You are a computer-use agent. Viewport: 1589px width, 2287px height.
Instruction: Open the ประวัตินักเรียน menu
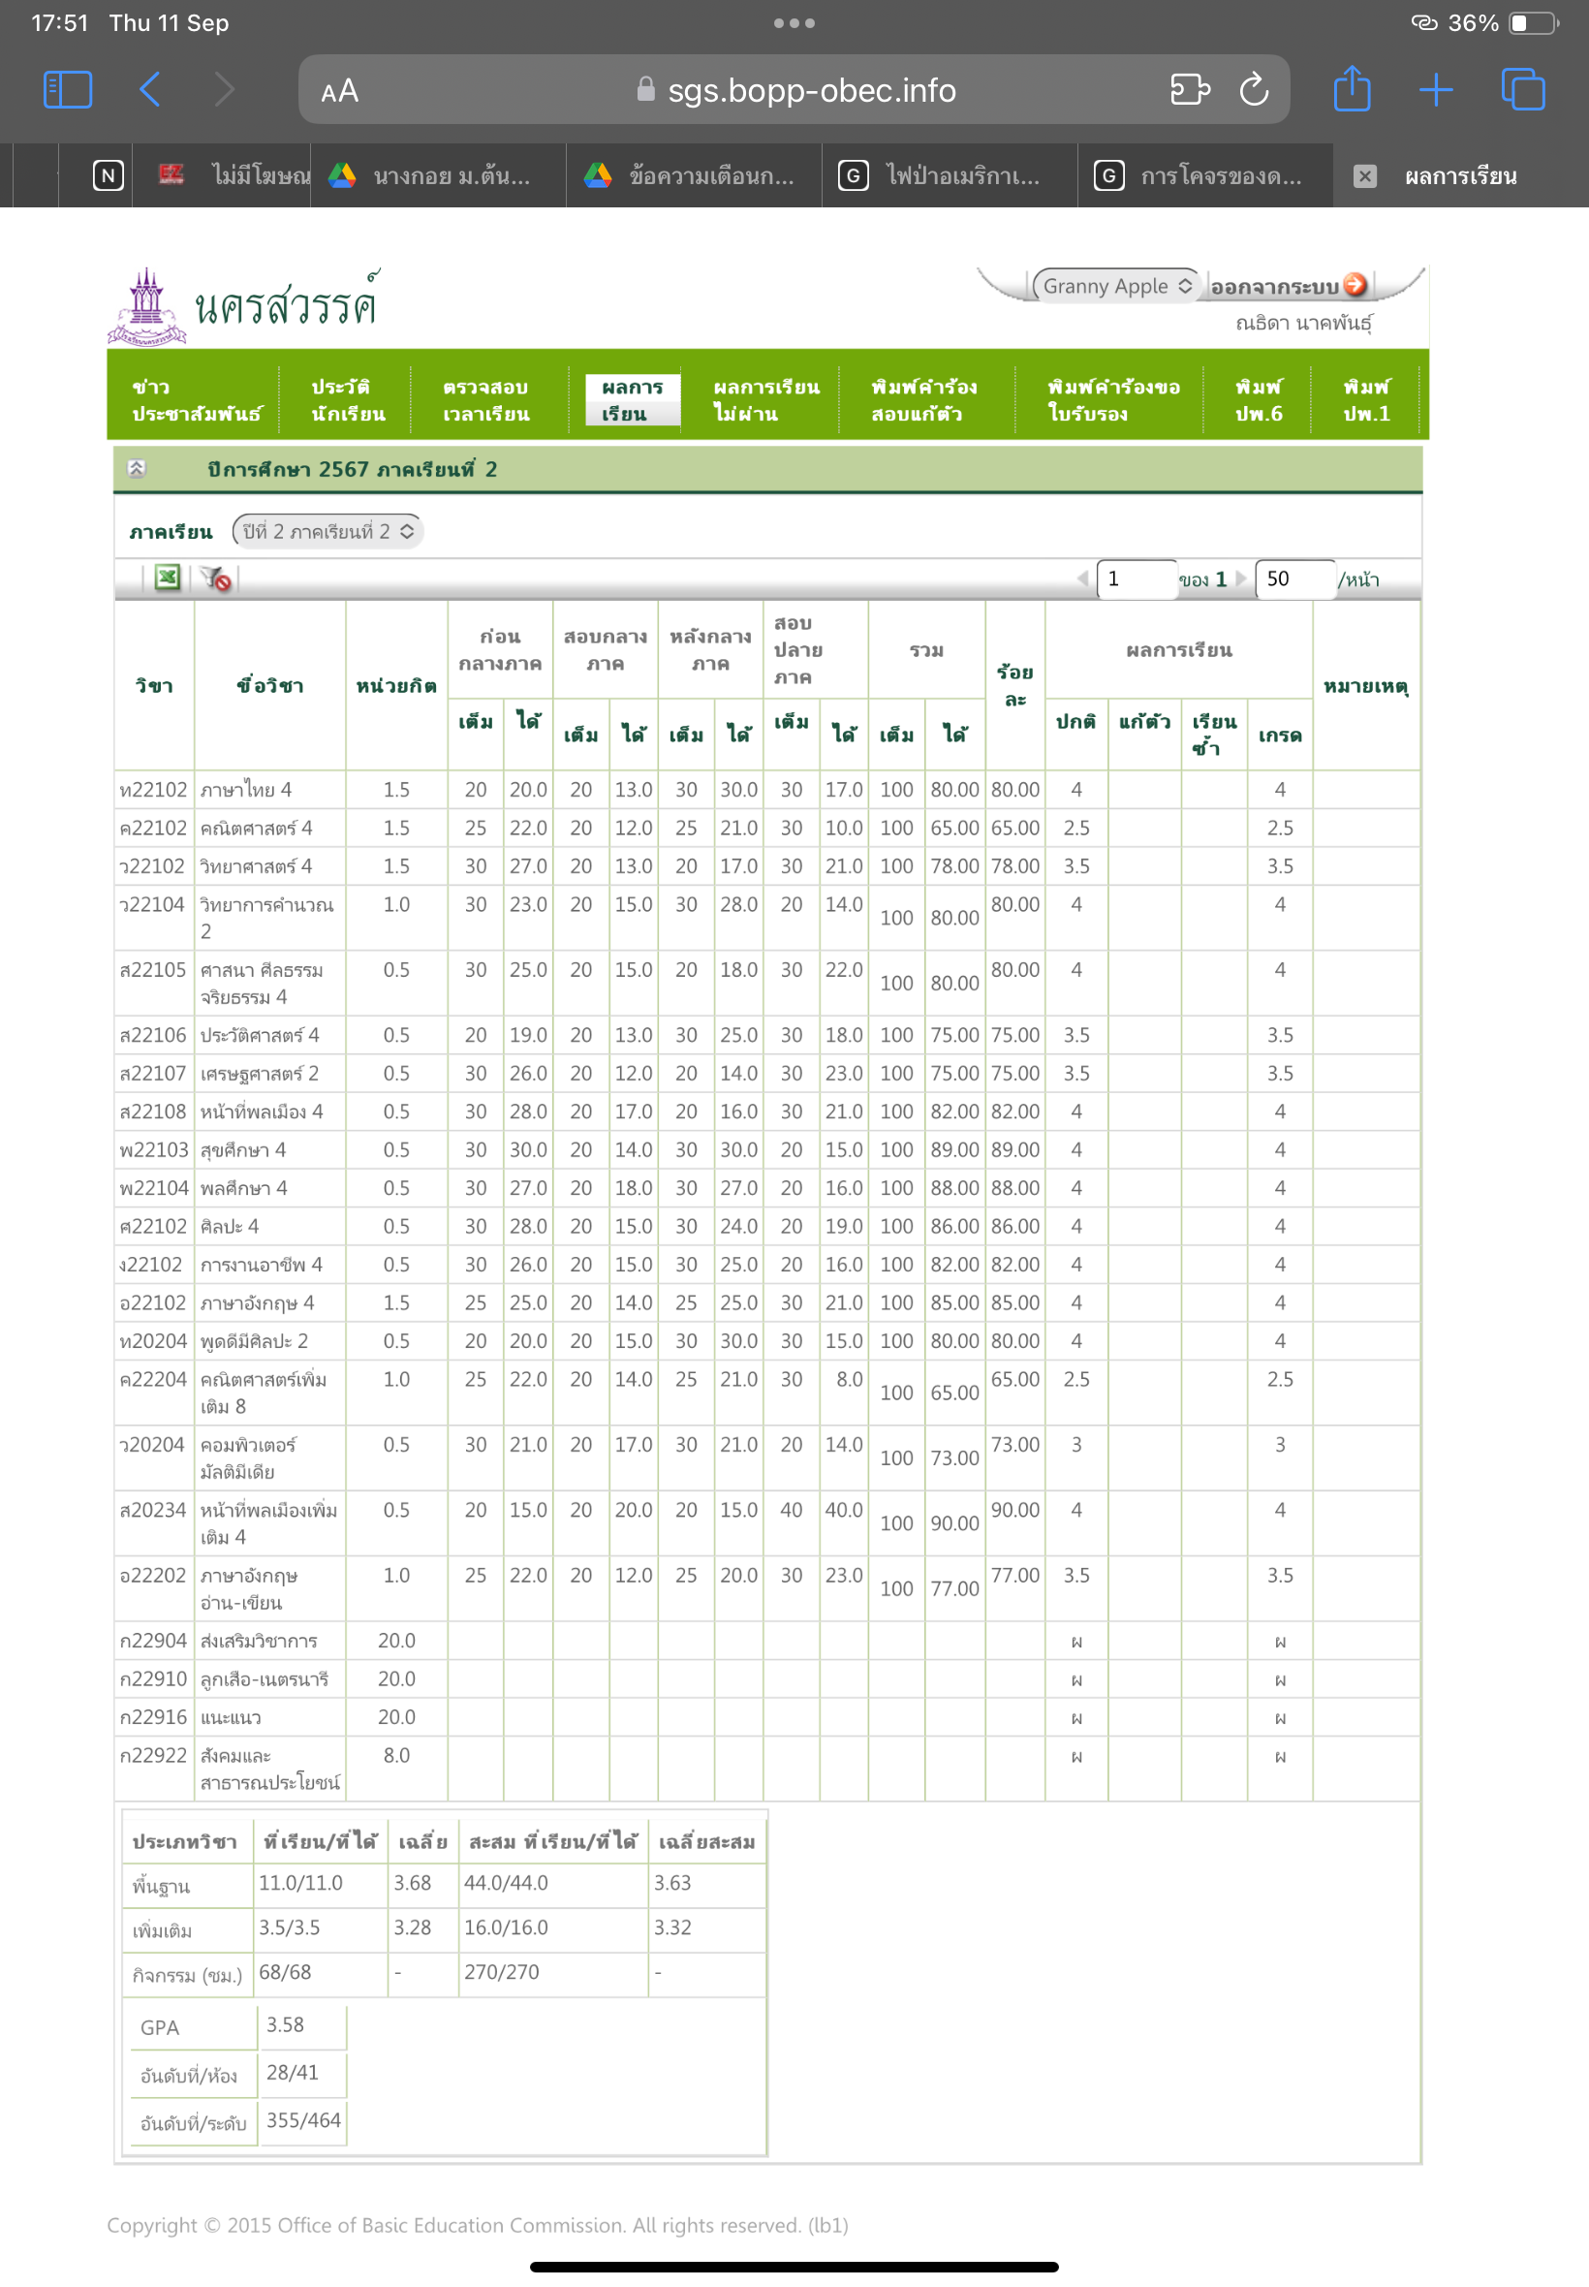coord(348,399)
